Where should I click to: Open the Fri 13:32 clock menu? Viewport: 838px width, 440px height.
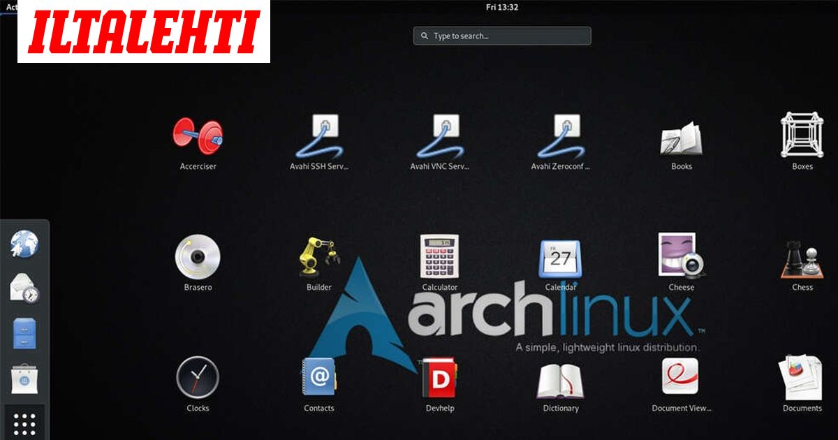pos(503,7)
